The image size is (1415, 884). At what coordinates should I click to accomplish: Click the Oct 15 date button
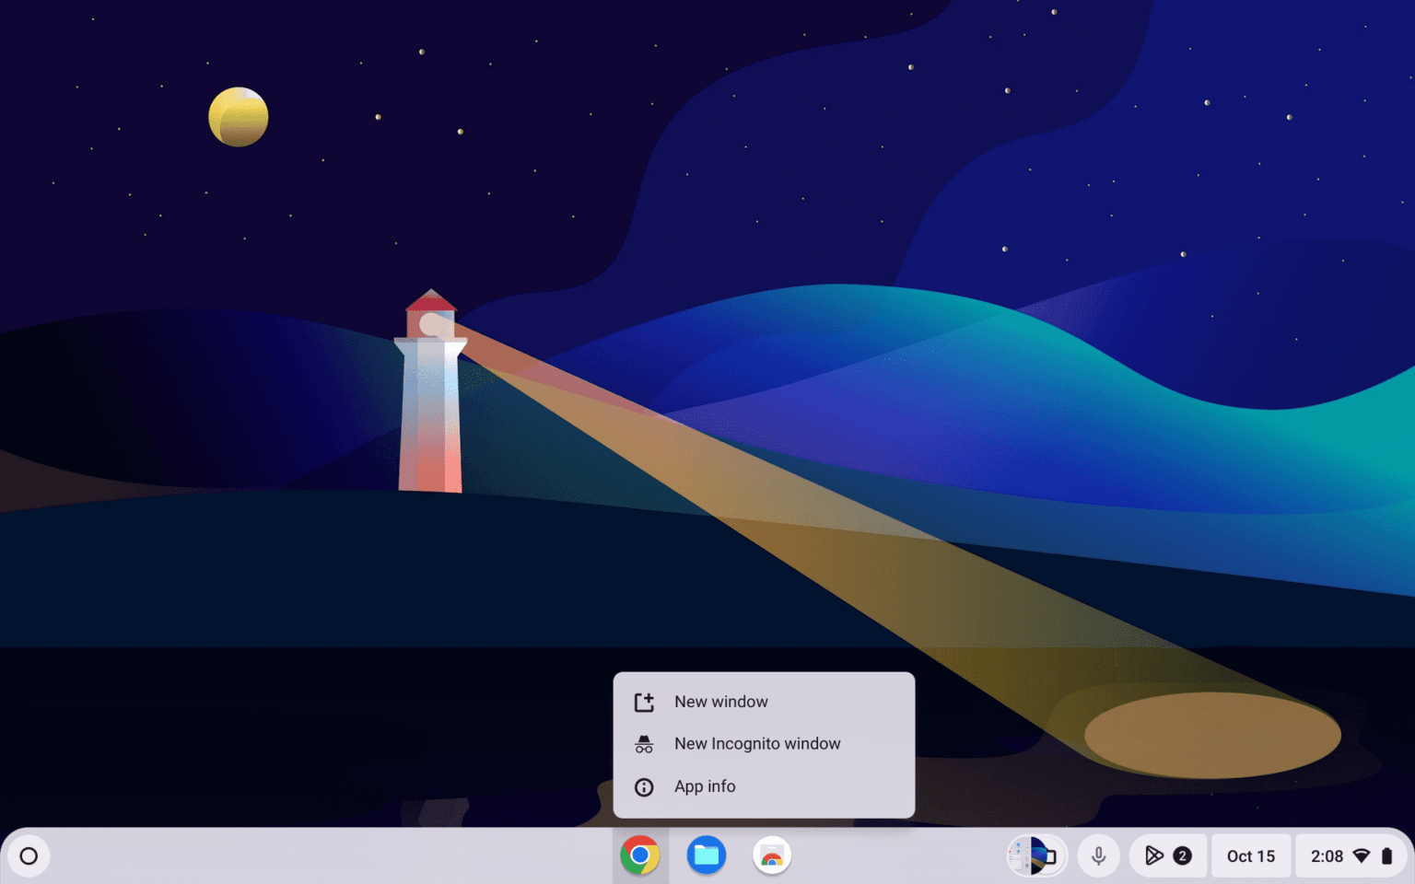pyautogui.click(x=1250, y=855)
